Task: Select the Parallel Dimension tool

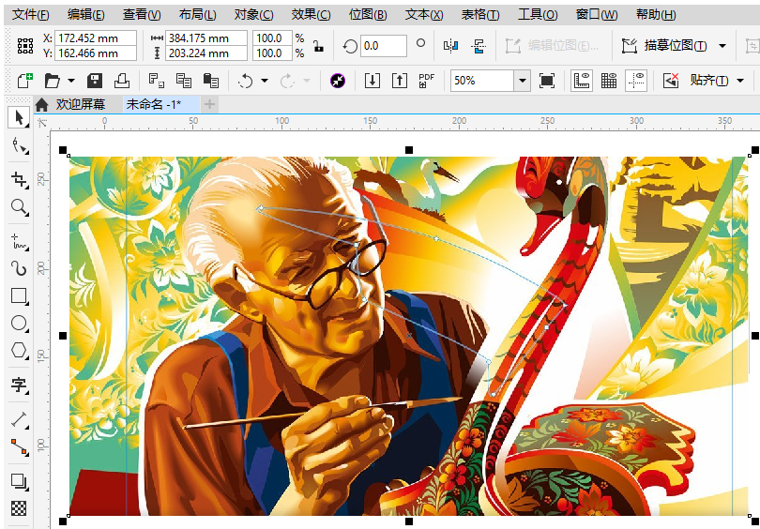Action: pos(19,419)
